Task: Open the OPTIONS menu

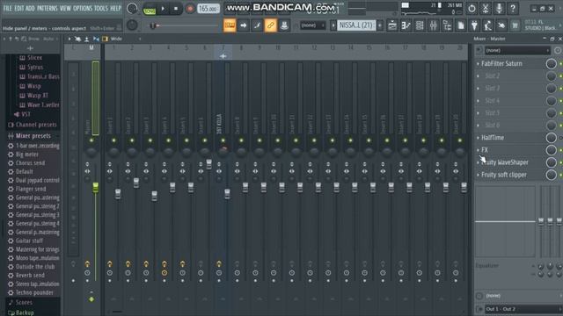Action: tap(83, 8)
